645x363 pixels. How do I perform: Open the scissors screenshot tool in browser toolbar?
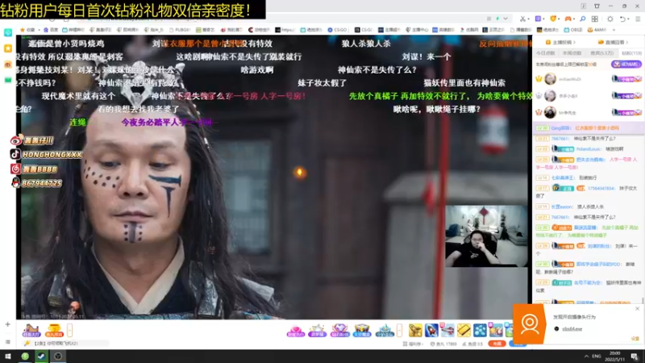tap(522, 19)
